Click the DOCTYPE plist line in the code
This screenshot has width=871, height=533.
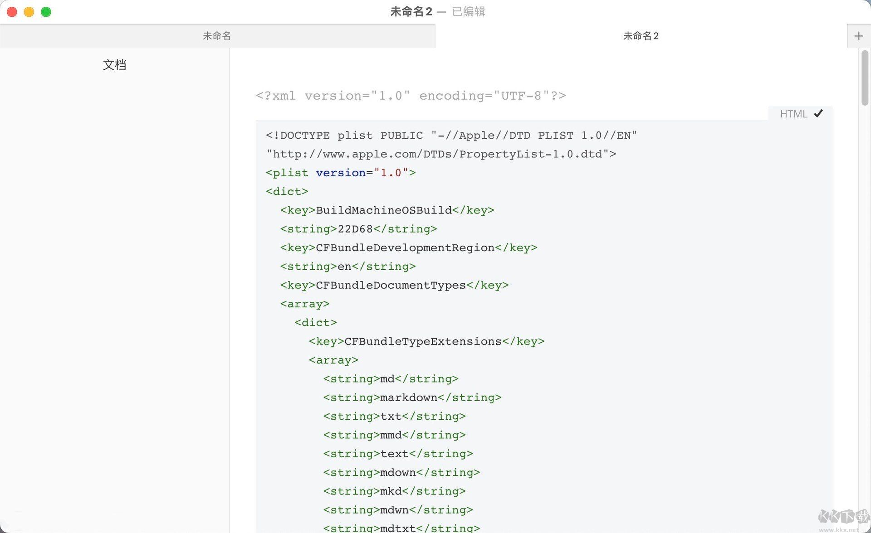point(451,135)
